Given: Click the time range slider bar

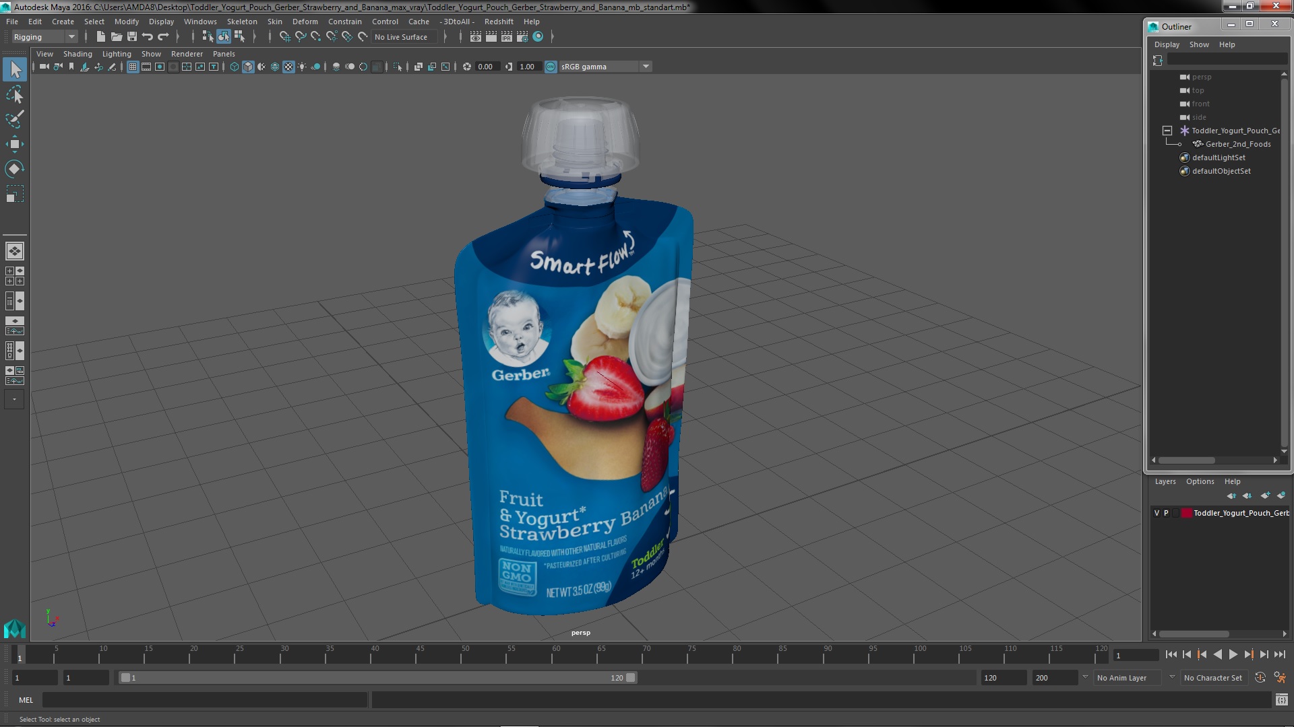Looking at the screenshot, I should 377,678.
